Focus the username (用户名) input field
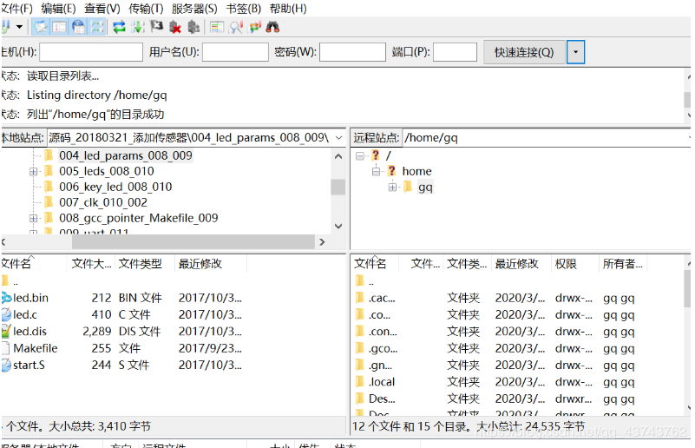Screen dimensions: 695x448 pos(235,52)
